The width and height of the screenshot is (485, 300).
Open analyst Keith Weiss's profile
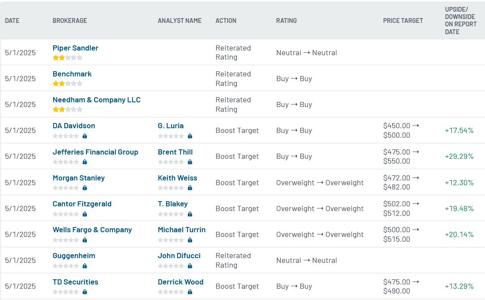click(x=177, y=178)
